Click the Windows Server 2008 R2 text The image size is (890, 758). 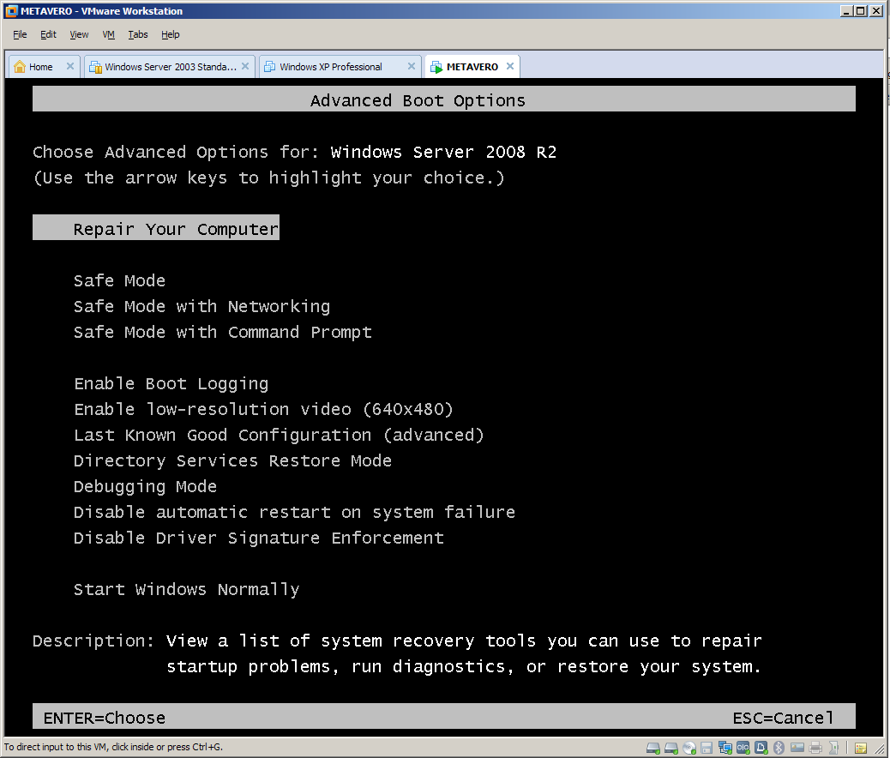[444, 152]
